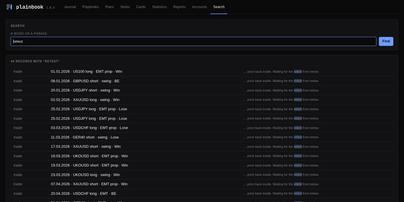Image resolution: width=404 pixels, height=202 pixels.
Task: Open the Playbooks tab
Action: pyautogui.click(x=90, y=7)
